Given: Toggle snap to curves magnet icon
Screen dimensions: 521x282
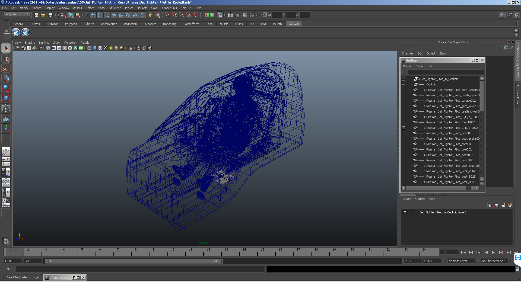Looking at the screenshot, I should (174, 15).
